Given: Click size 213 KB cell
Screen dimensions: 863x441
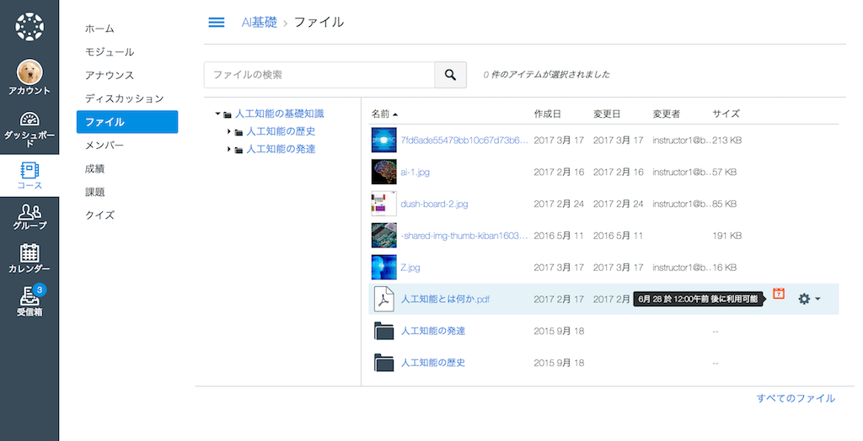Looking at the screenshot, I should (x=727, y=141).
